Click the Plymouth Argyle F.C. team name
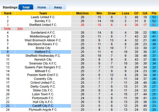 tap(43, 110)
